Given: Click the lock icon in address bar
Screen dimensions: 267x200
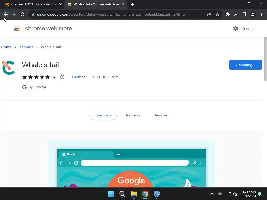Looking at the screenshot, I should pyautogui.click(x=33, y=15).
